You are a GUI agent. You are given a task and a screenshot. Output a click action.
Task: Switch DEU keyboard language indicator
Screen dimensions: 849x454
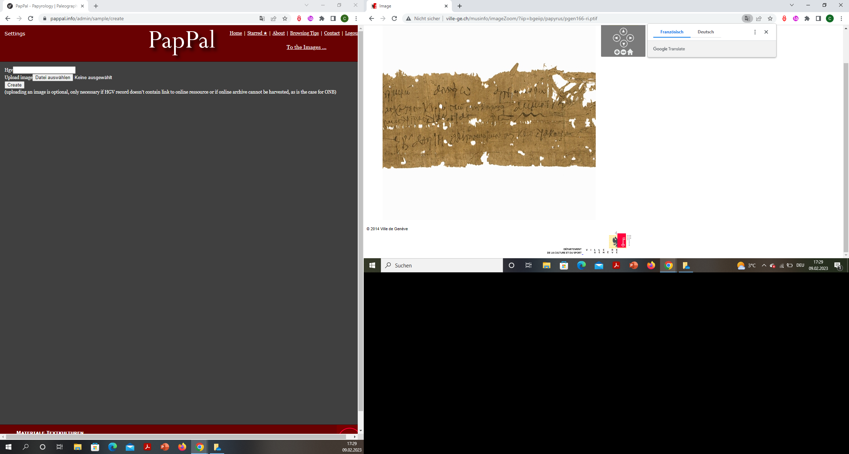800,265
